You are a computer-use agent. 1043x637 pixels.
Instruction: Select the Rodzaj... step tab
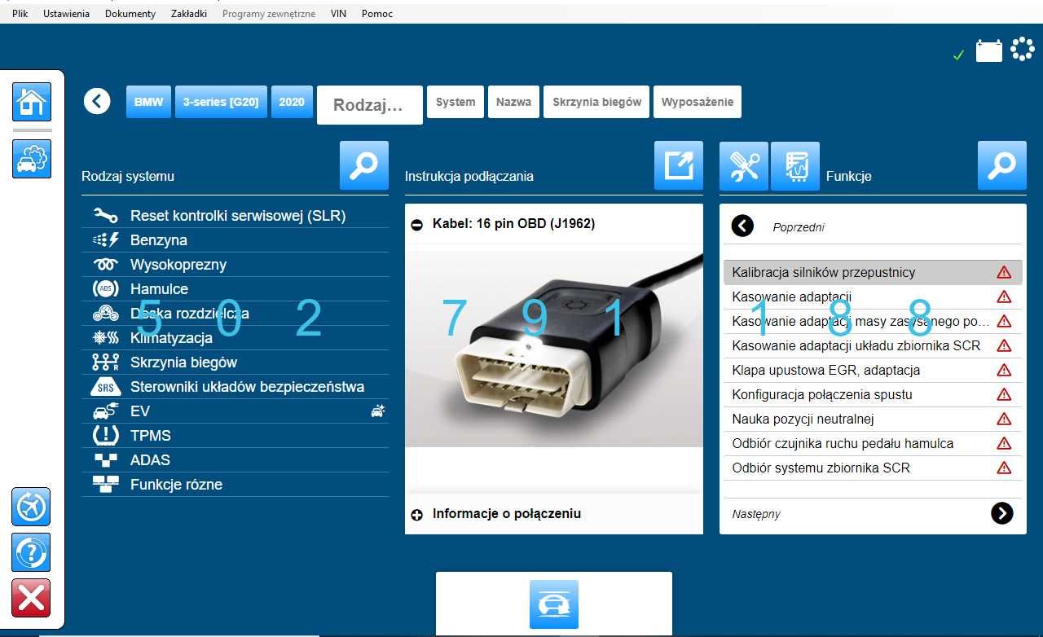tap(370, 105)
